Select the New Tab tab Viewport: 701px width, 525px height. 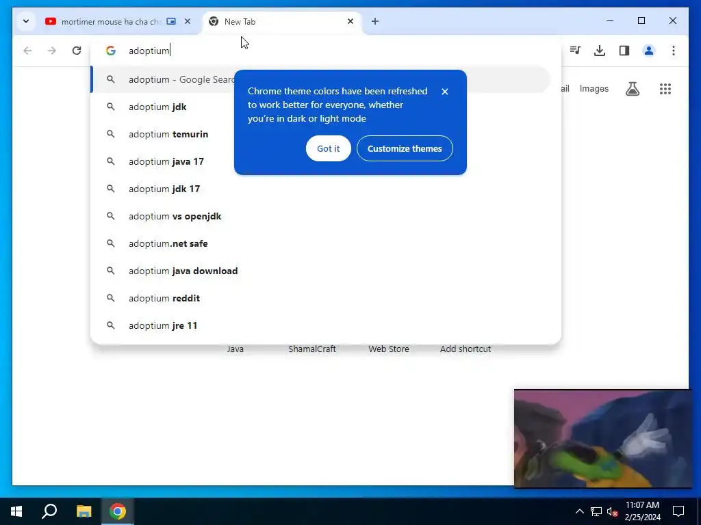point(281,21)
